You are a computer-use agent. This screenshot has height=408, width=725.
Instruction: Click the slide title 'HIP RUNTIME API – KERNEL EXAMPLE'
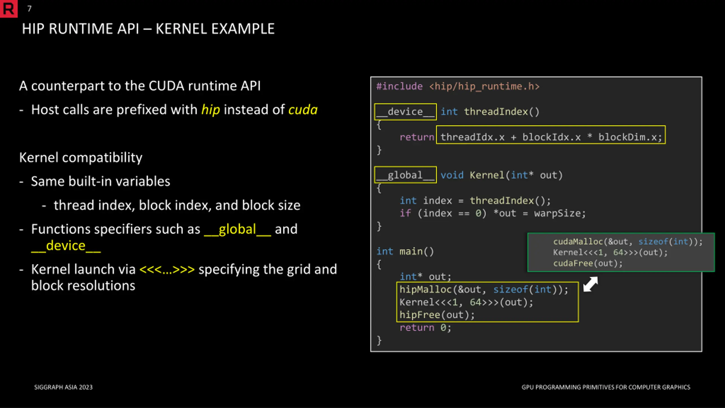point(148,29)
